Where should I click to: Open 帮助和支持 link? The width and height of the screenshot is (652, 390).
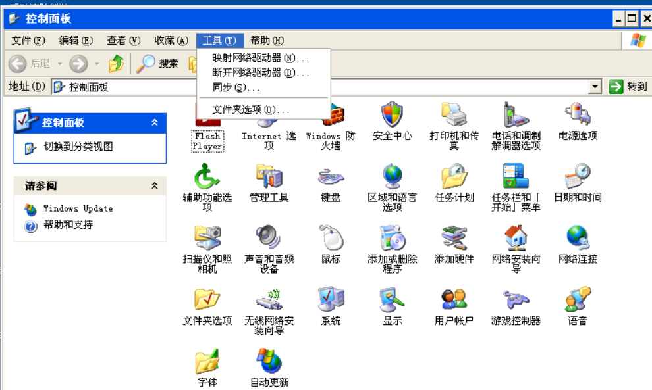tap(68, 225)
